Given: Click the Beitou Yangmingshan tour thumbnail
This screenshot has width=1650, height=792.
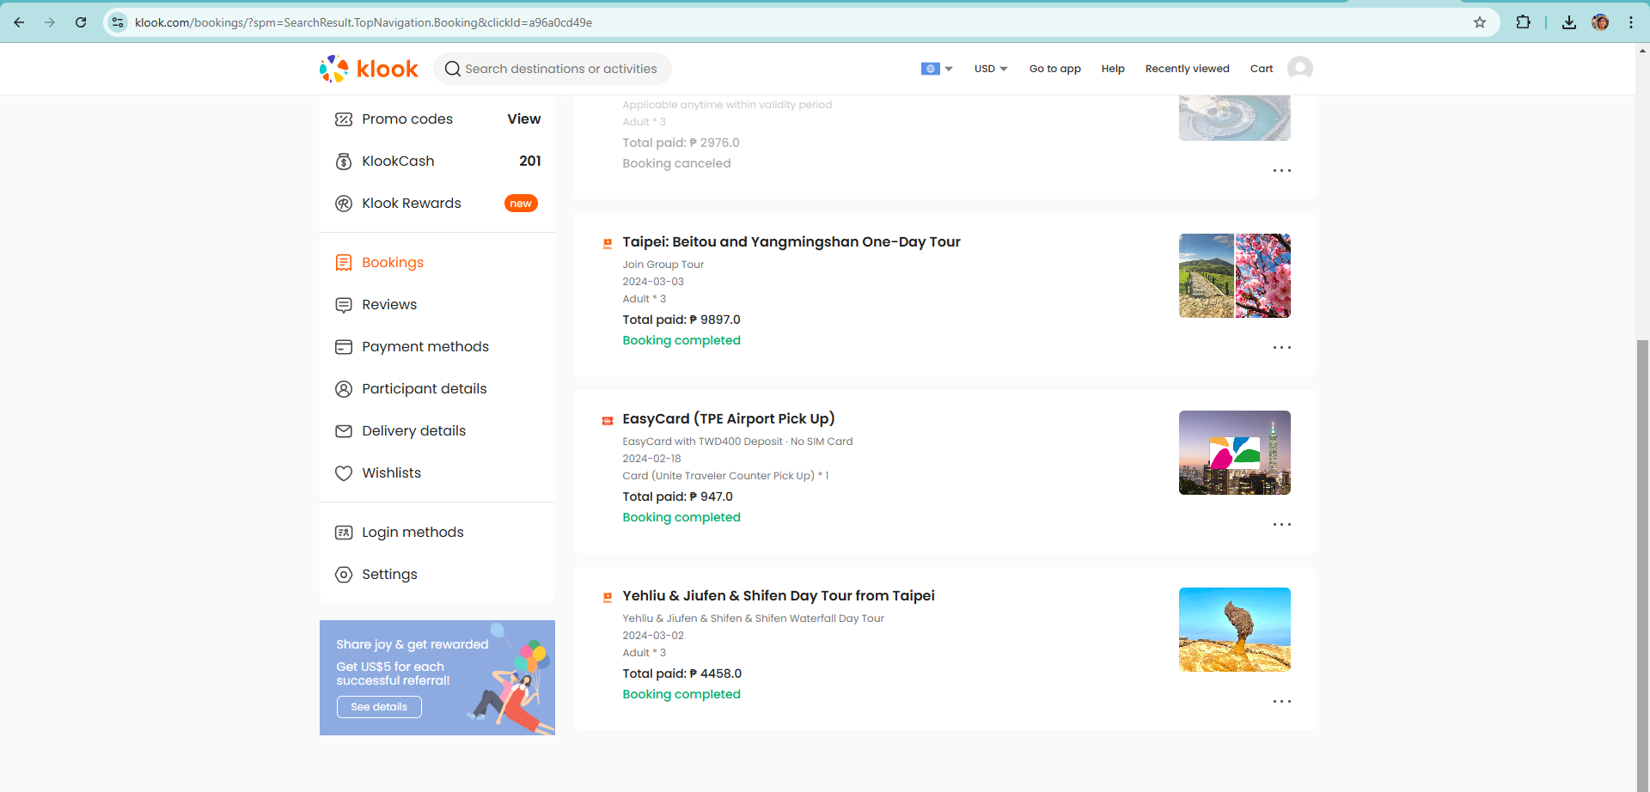Looking at the screenshot, I should click(x=1235, y=276).
